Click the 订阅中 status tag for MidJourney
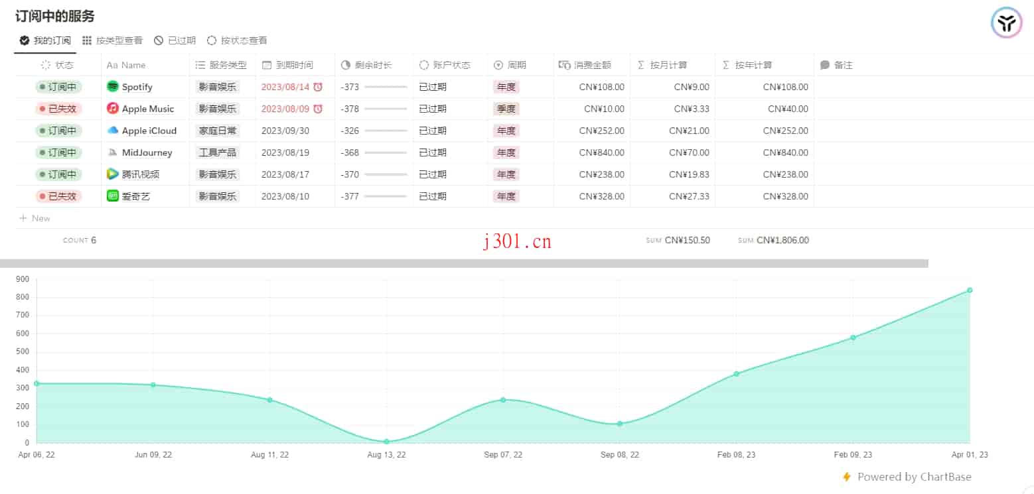 coord(58,153)
